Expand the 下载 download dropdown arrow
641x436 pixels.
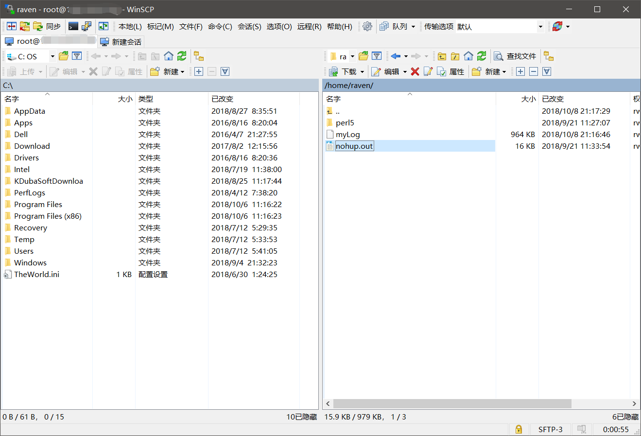pos(362,72)
